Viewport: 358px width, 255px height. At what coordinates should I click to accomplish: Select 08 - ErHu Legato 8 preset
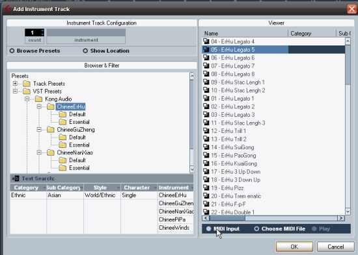273,74
